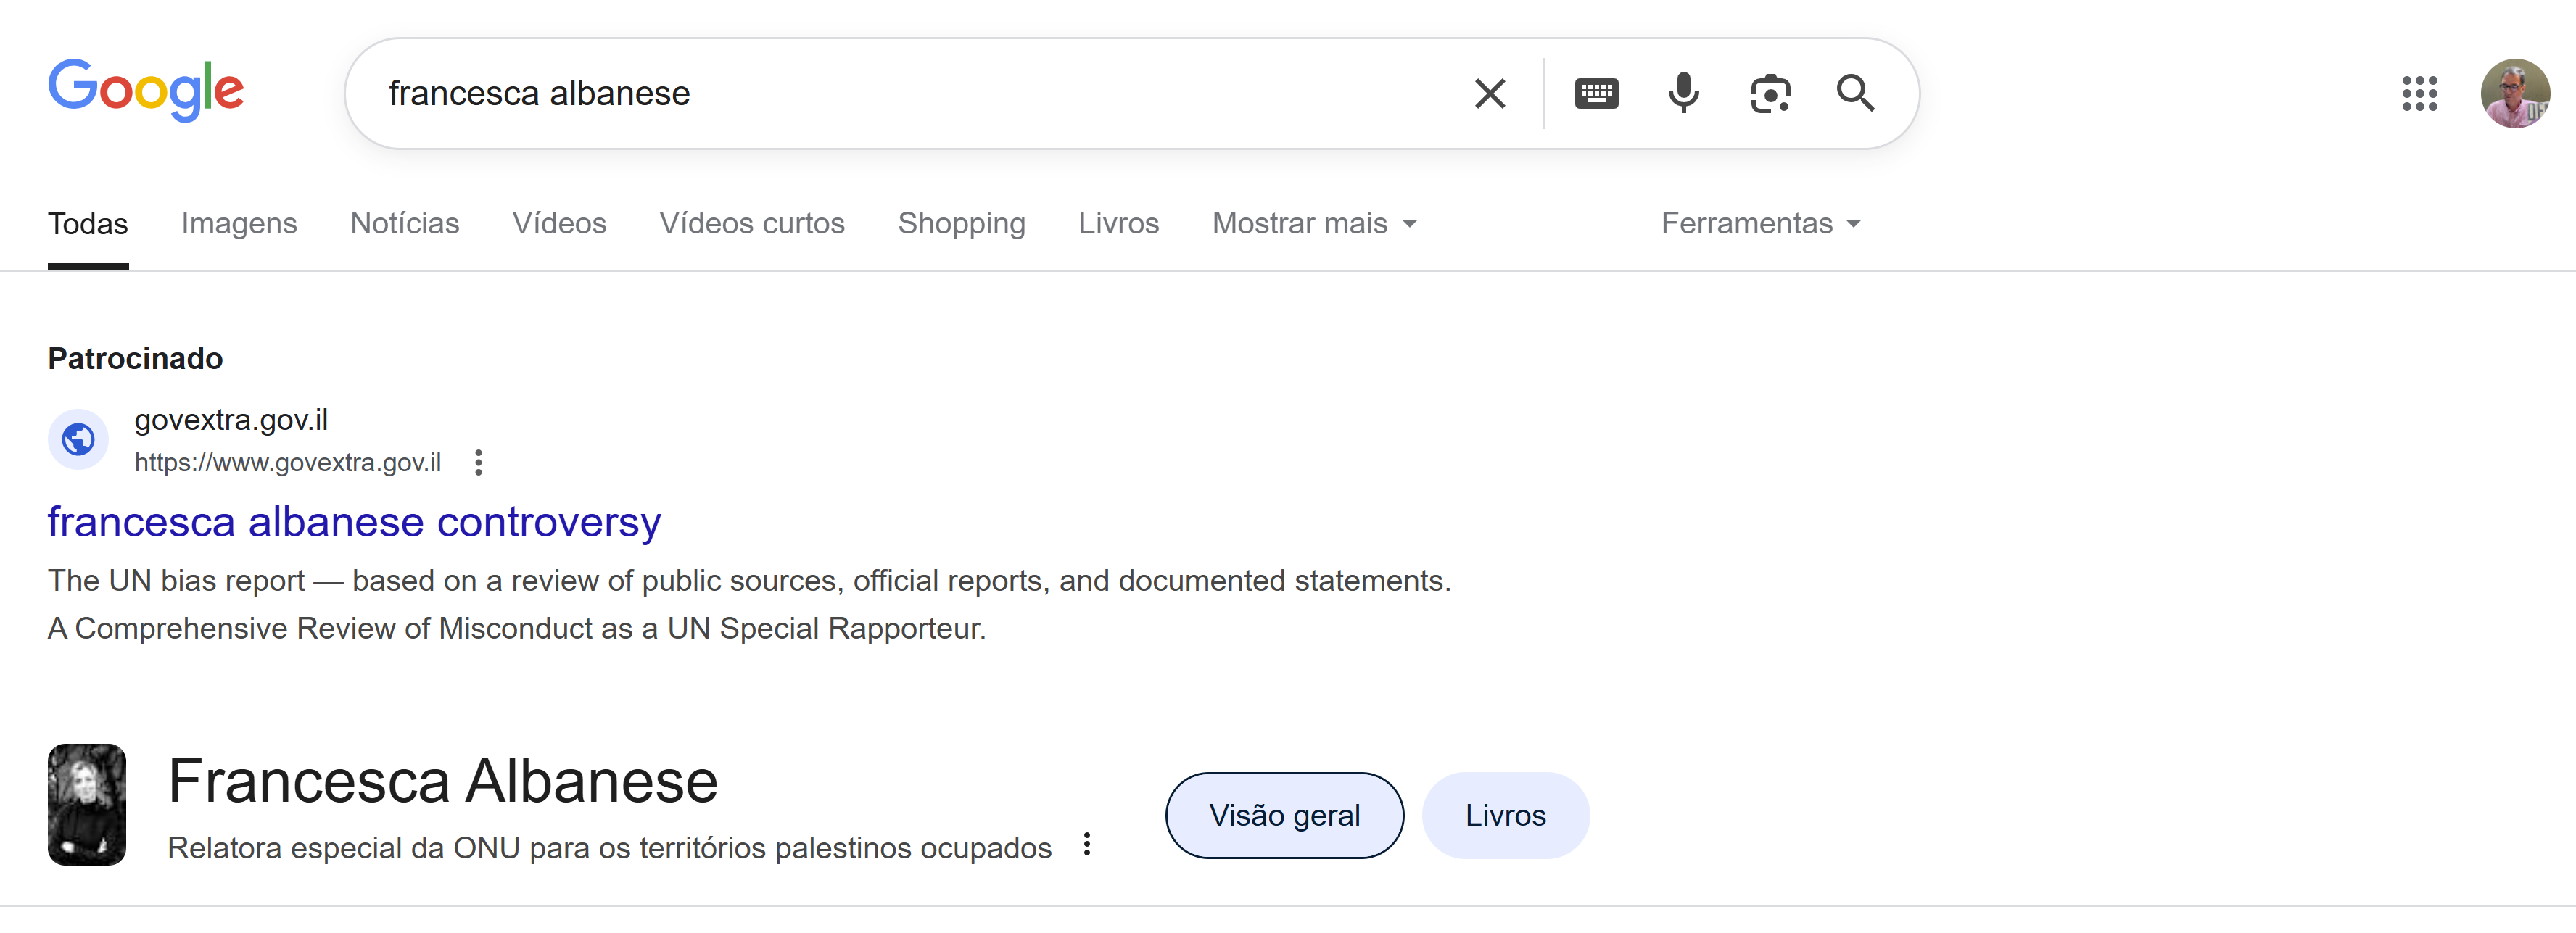
Task: Open the Vídeos curtos tab
Action: (751, 223)
